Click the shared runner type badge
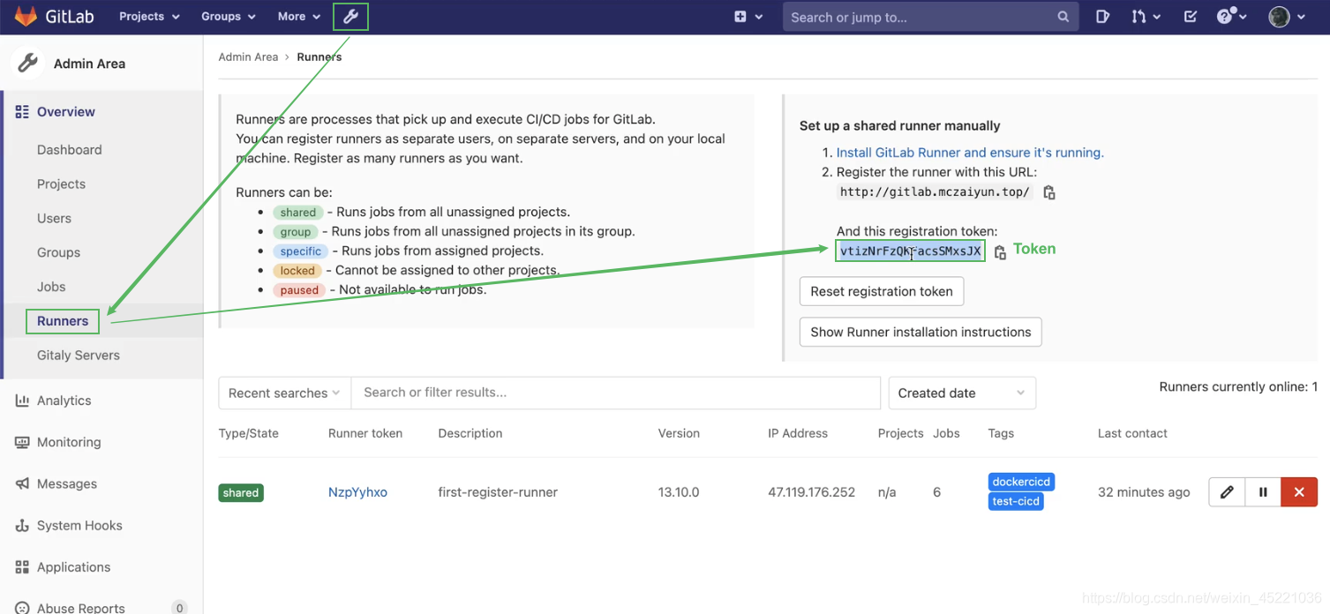Viewport: 1330px width, 614px height. point(241,492)
